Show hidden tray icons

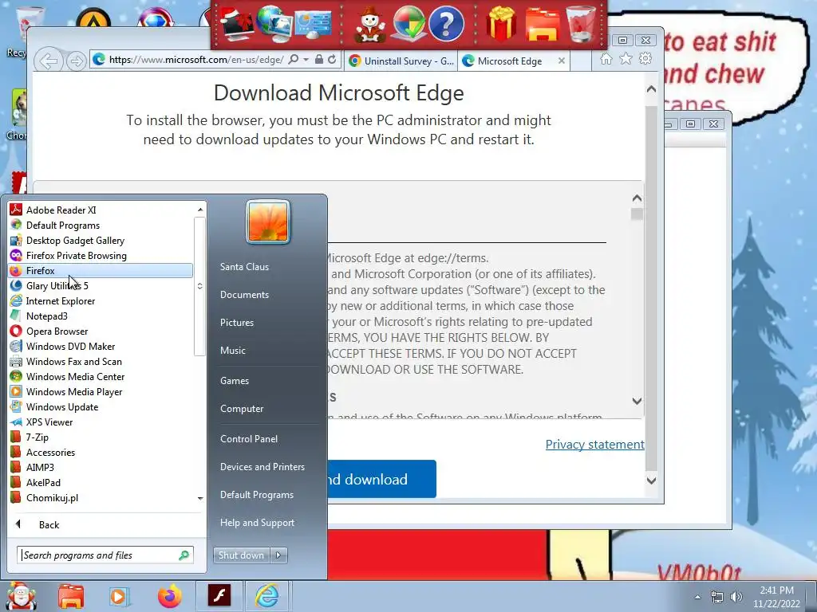coord(697,598)
